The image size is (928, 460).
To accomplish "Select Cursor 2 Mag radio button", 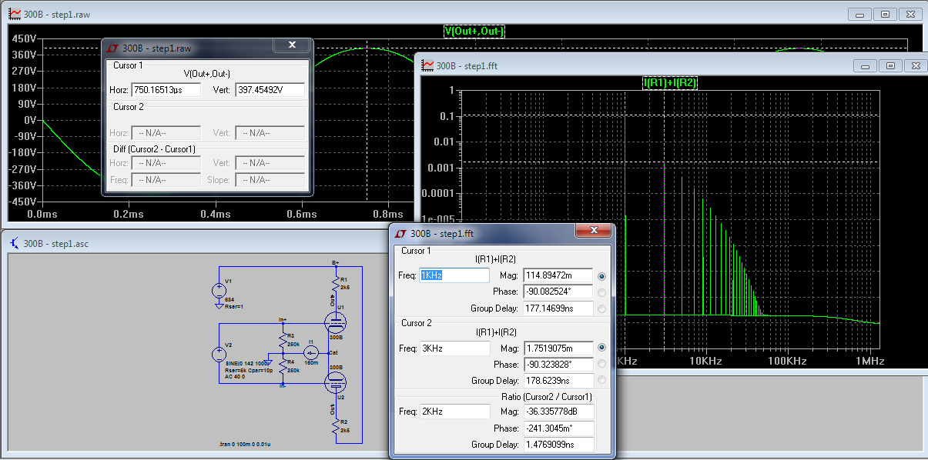I will (x=601, y=348).
